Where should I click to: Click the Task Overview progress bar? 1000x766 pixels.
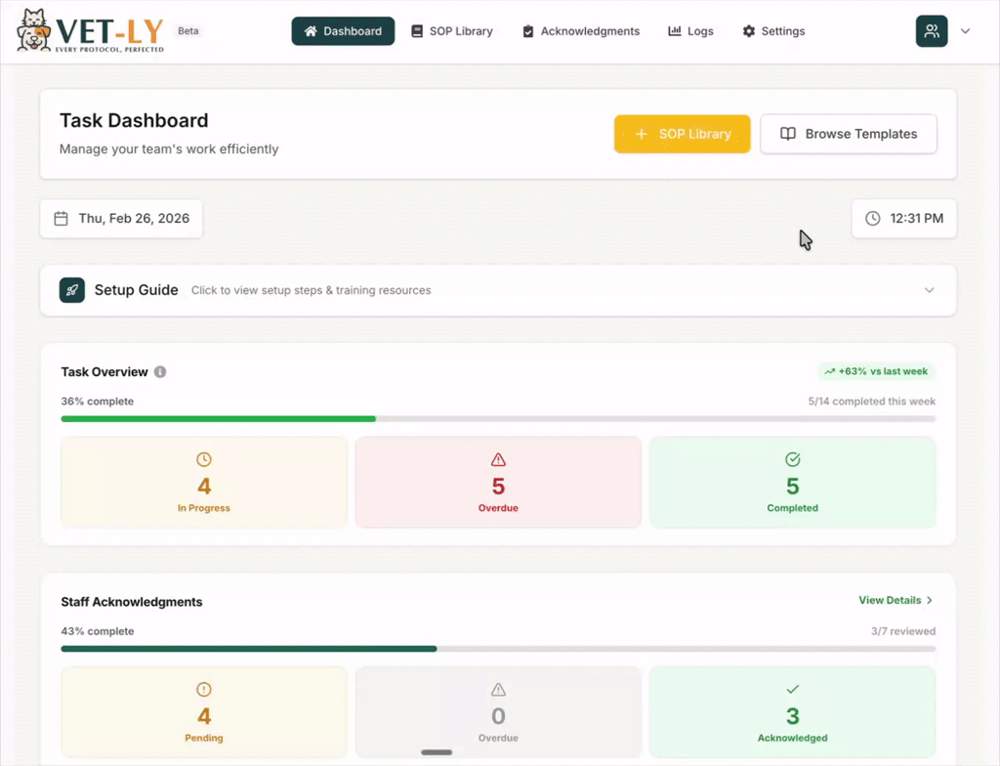click(x=498, y=419)
